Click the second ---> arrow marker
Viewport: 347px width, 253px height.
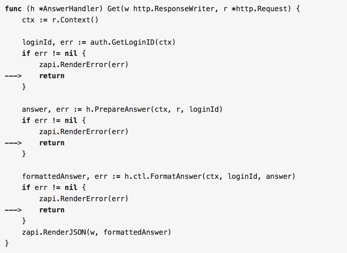click(x=13, y=143)
